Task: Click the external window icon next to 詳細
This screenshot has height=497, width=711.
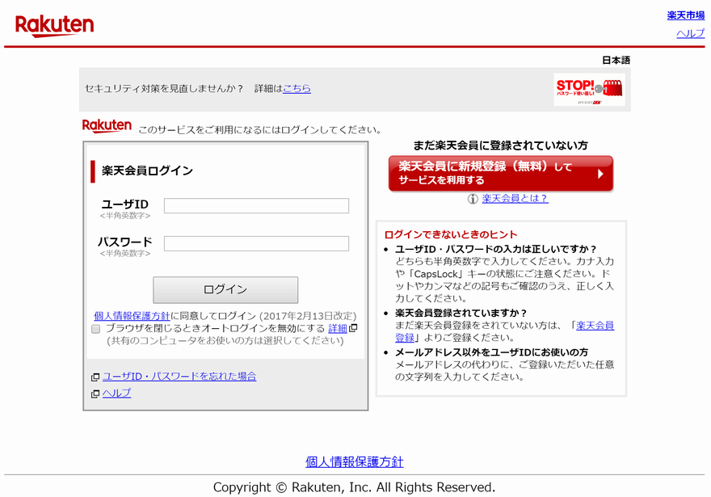Action: 353,328
